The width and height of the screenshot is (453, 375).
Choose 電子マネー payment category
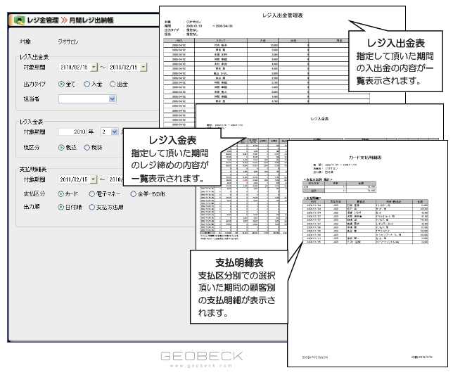pyautogui.click(x=92, y=193)
